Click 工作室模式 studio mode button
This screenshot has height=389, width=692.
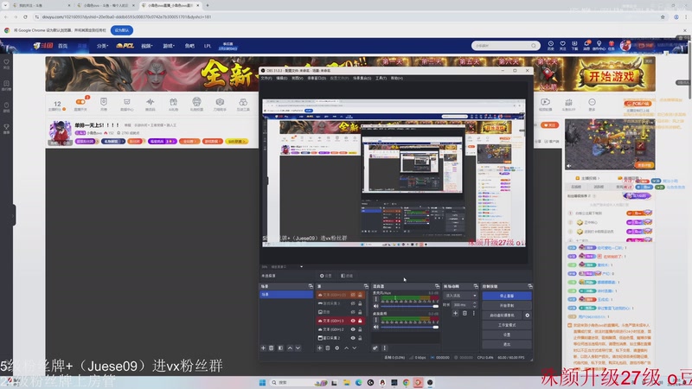[x=507, y=325]
